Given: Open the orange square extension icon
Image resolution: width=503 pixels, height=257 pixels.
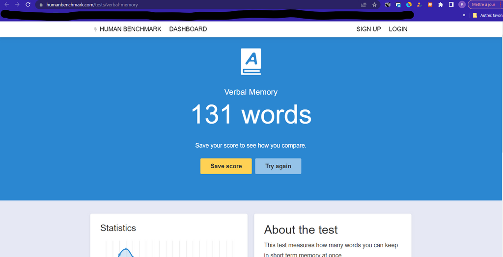Looking at the screenshot, I should [430, 4].
